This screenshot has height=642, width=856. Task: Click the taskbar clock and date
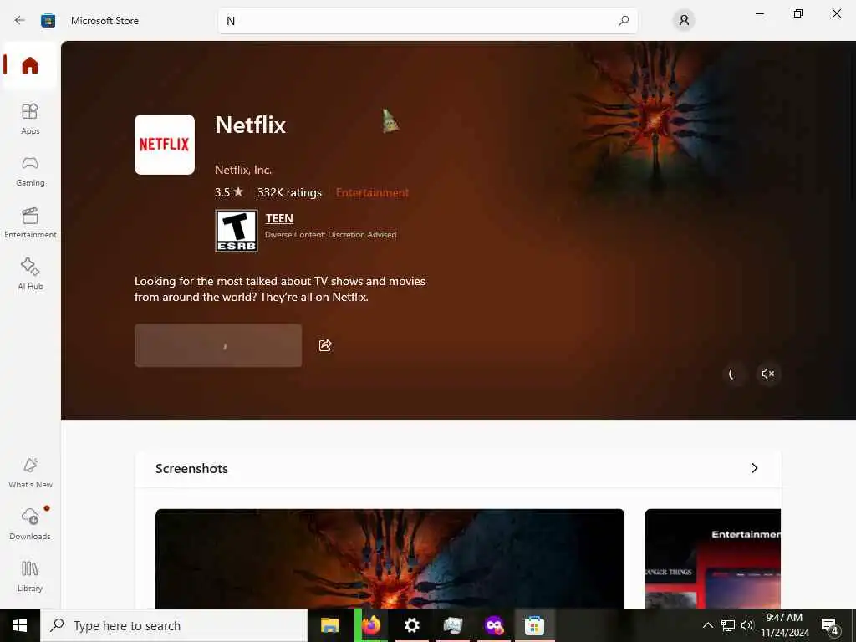[x=784, y=625]
